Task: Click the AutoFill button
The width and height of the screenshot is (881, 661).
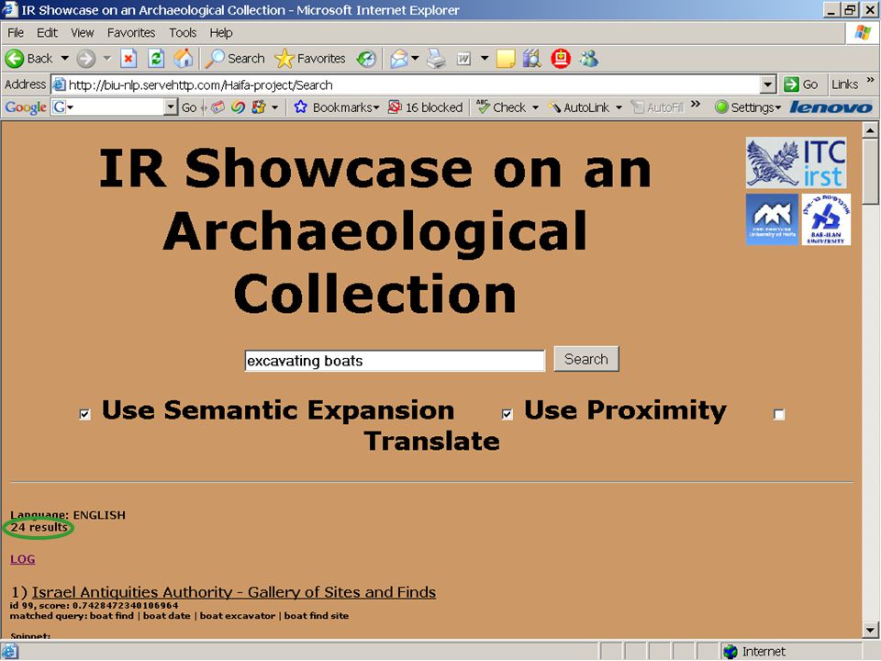Action: (x=657, y=107)
